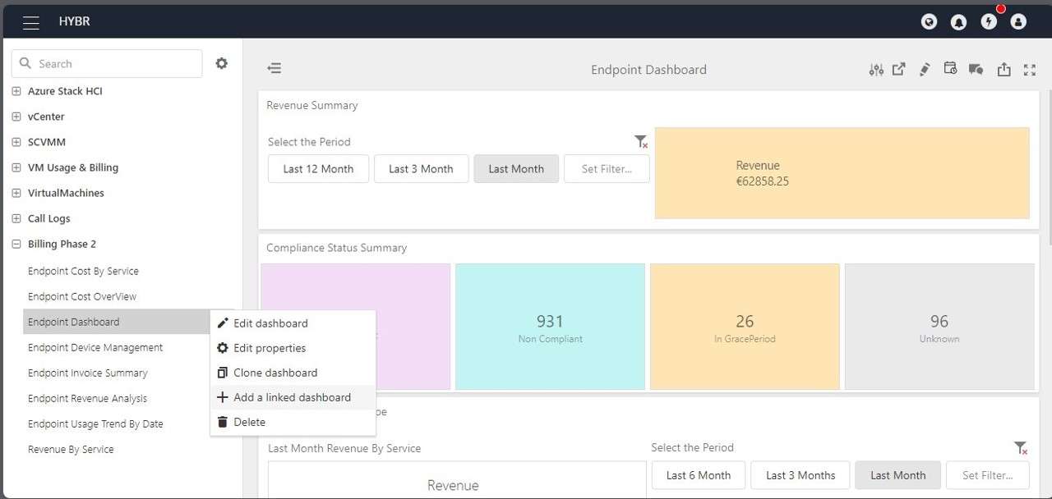This screenshot has height=499, width=1052.
Task: Click the open-in-new-window icon in dashboard toolbar
Action: [899, 69]
